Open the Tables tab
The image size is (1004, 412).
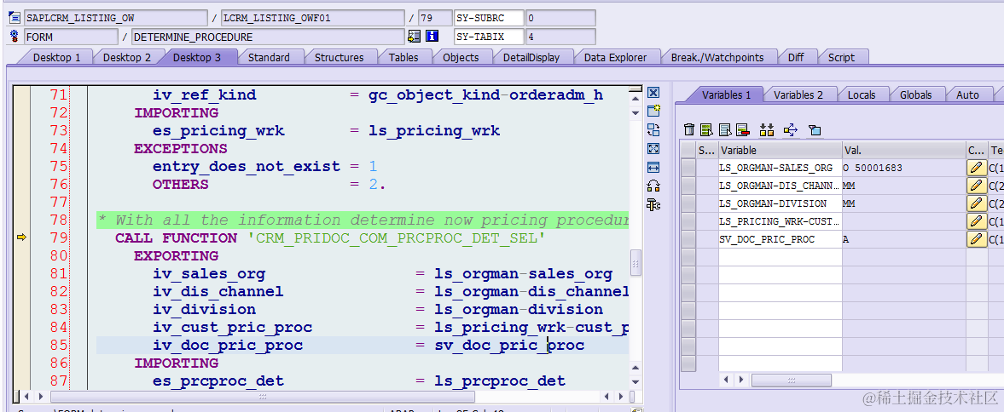point(403,58)
